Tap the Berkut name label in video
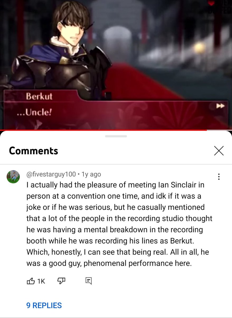Screen dimensions: 232x318 coord(39,96)
